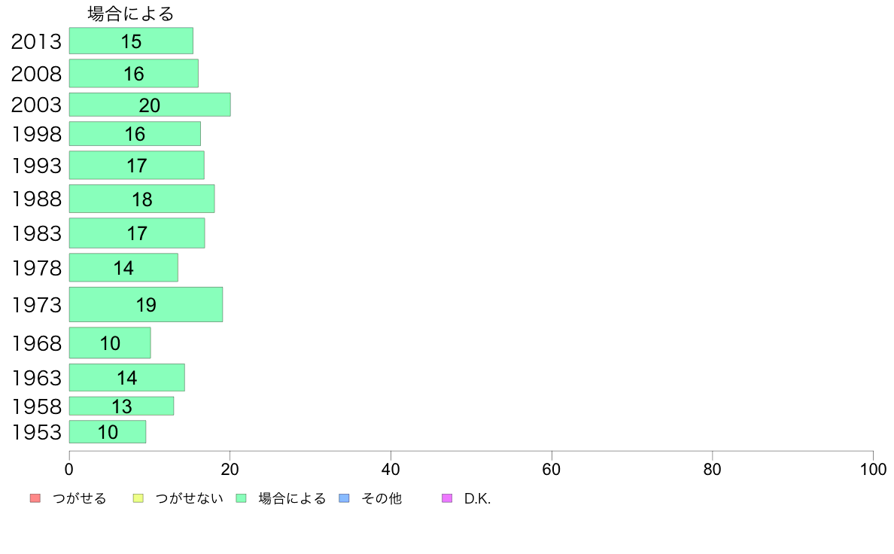Toggle the つがせない legend label

point(189,498)
